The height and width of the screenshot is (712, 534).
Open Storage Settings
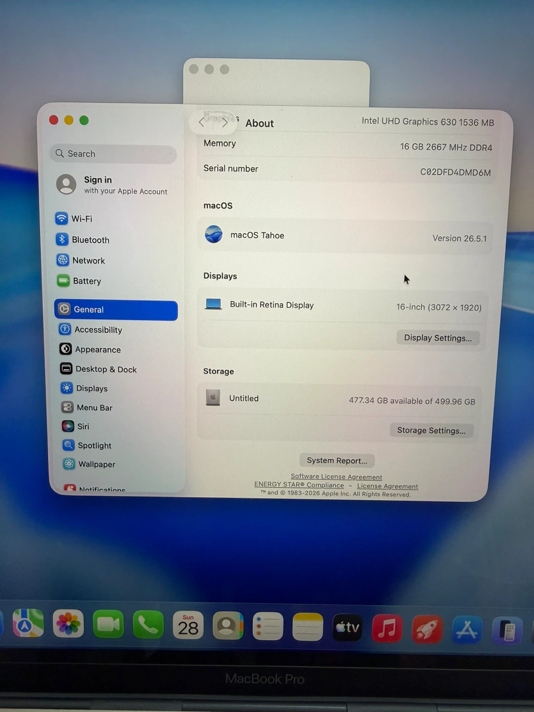(x=431, y=430)
